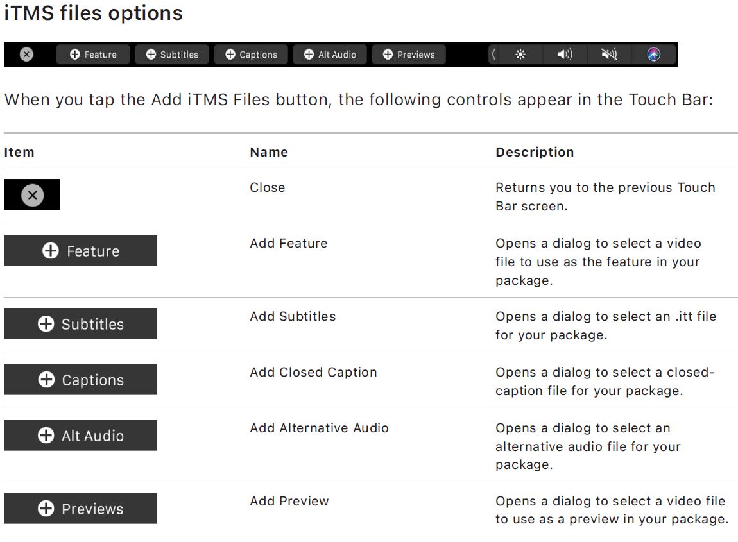The width and height of the screenshot is (738, 542).
Task: Tap the Feature button in the Touch Bar strip
Action: click(x=92, y=55)
